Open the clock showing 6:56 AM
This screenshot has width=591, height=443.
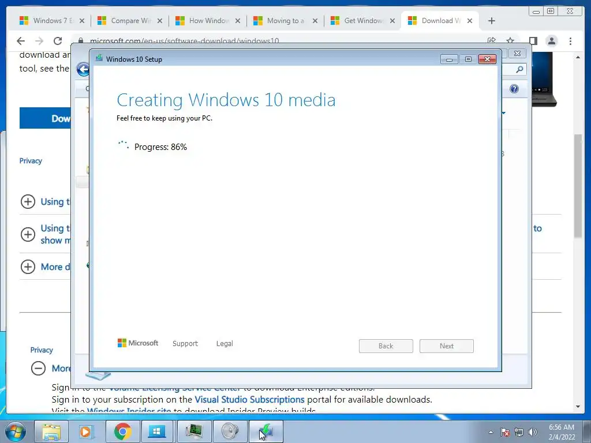coord(562,432)
